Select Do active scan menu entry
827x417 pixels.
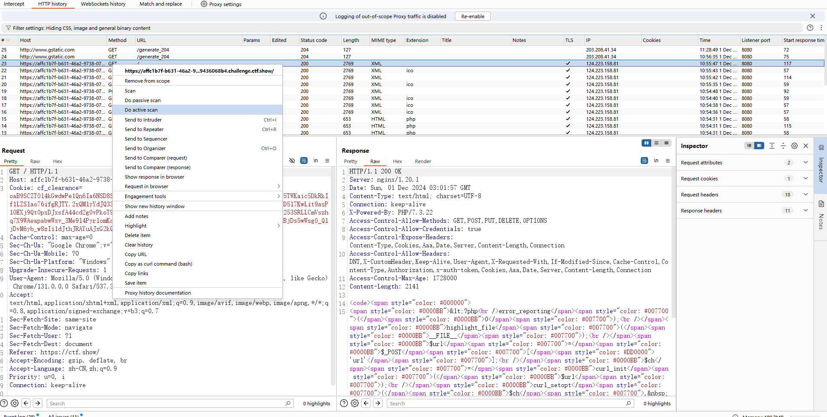tap(198, 110)
